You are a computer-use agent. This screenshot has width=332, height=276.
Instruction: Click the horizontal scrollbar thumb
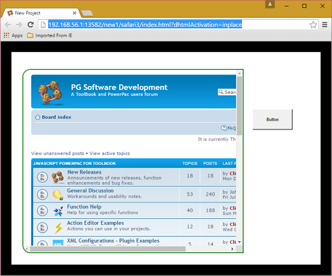(108, 249)
